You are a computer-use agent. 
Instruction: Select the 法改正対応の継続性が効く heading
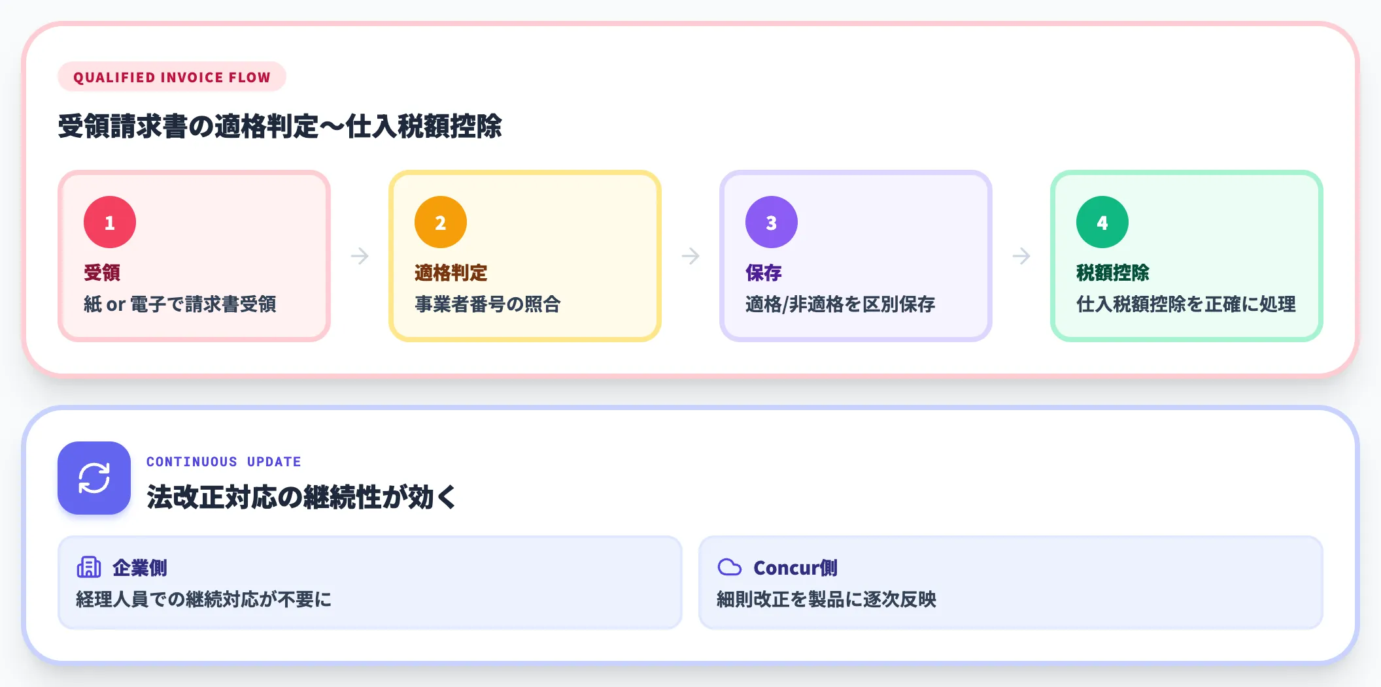point(301,497)
